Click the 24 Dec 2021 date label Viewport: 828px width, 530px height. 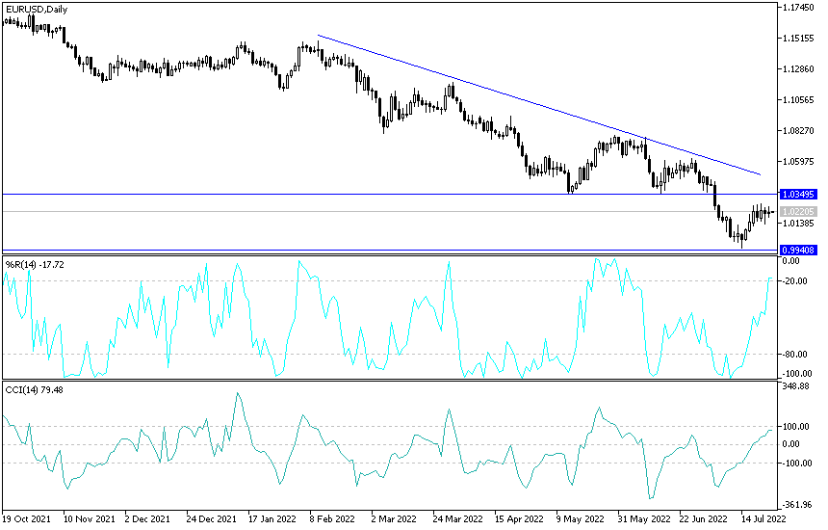click(211, 518)
